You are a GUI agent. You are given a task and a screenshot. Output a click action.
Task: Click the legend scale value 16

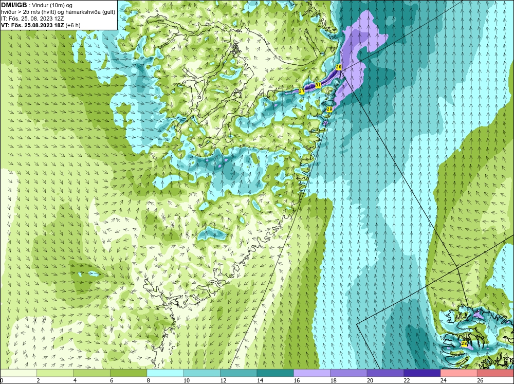(297, 380)
